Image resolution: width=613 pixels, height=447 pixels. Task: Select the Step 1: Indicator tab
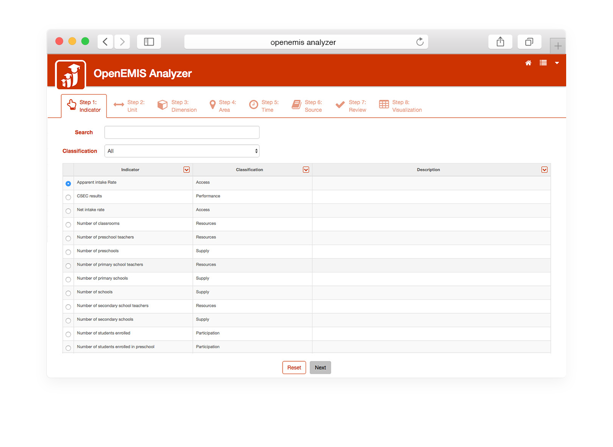[x=84, y=106]
